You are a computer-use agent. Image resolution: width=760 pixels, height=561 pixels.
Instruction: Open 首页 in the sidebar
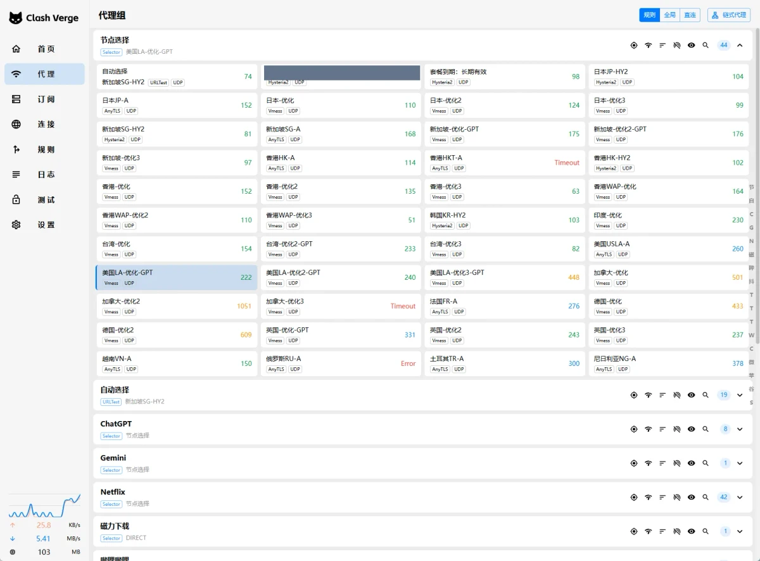coord(44,49)
